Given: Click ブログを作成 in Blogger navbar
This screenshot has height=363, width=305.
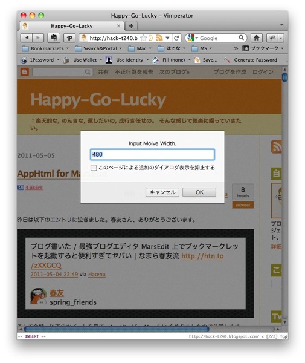Looking at the screenshot, I should (230, 72).
